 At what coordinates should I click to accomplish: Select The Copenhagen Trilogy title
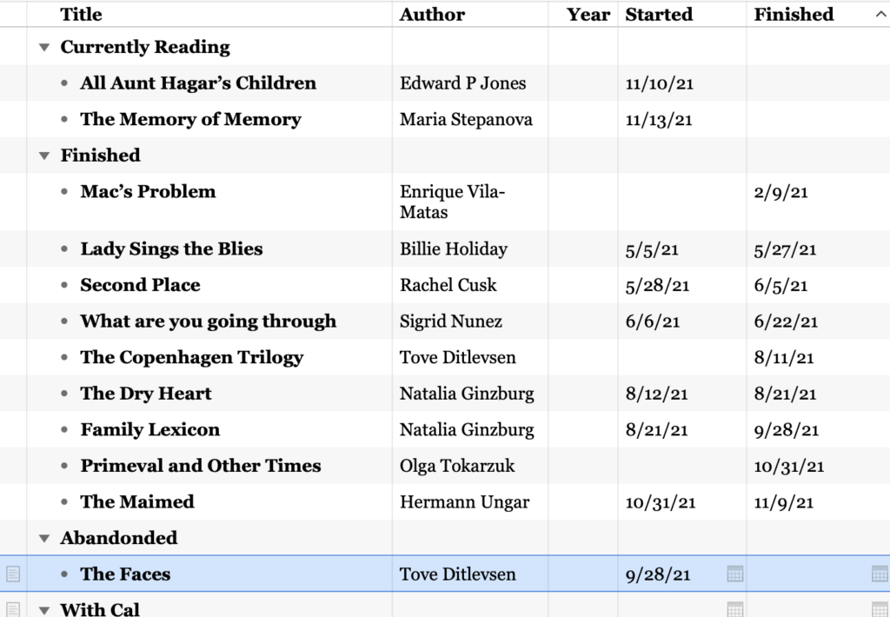192,357
